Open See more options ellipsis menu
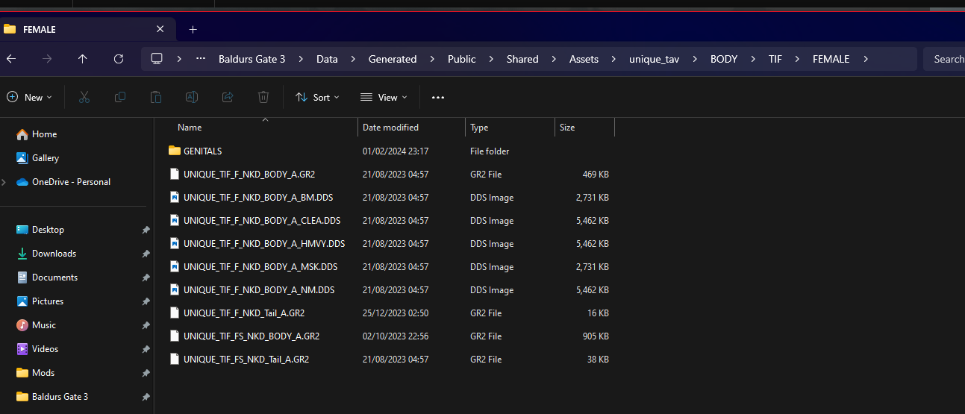Image resolution: width=965 pixels, height=414 pixels. tap(438, 97)
